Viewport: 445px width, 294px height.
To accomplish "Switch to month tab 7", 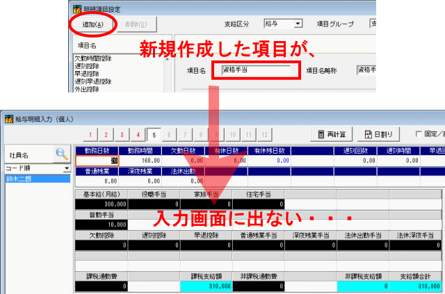I will pos(185,135).
